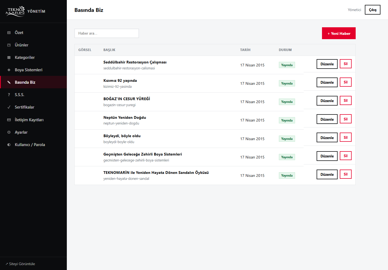Click the İletişim Kayıtları envelope icon
This screenshot has width=388, height=270.
pyautogui.click(x=9, y=120)
